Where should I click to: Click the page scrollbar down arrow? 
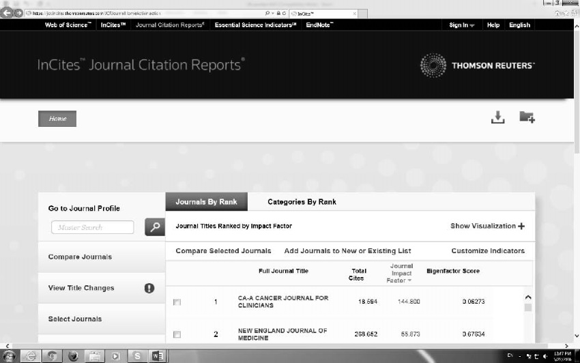[577, 336]
